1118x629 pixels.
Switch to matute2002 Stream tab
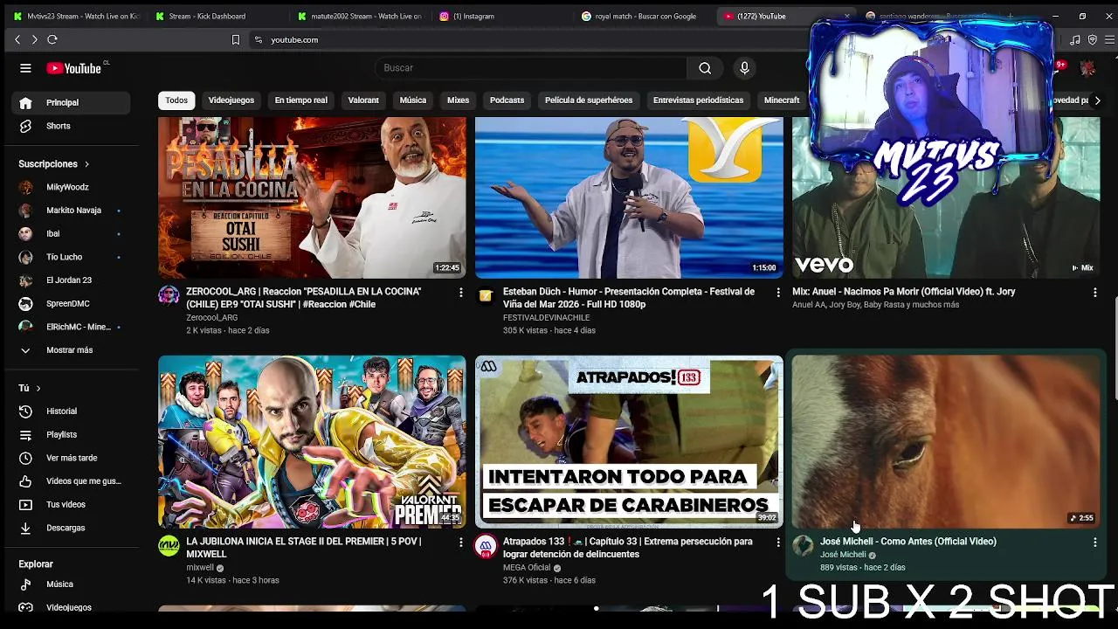tap(358, 16)
